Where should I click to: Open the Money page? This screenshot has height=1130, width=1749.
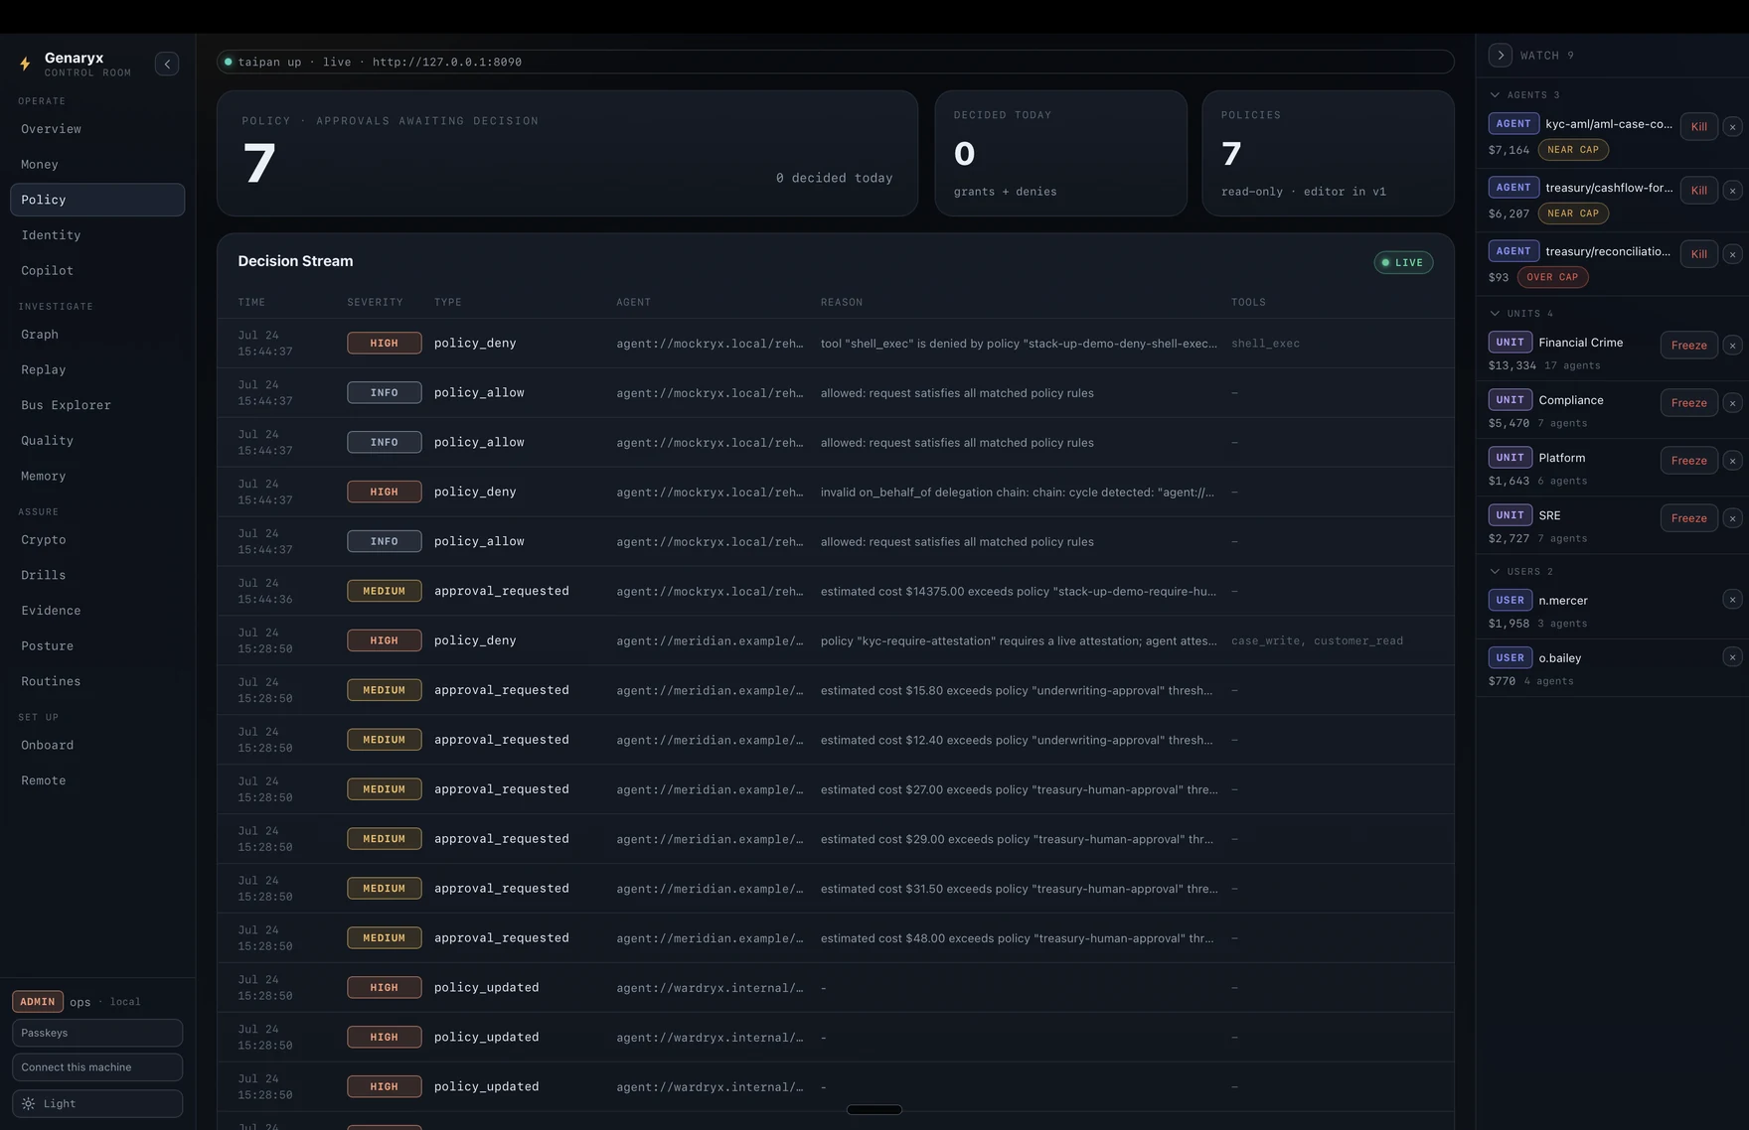click(x=97, y=164)
